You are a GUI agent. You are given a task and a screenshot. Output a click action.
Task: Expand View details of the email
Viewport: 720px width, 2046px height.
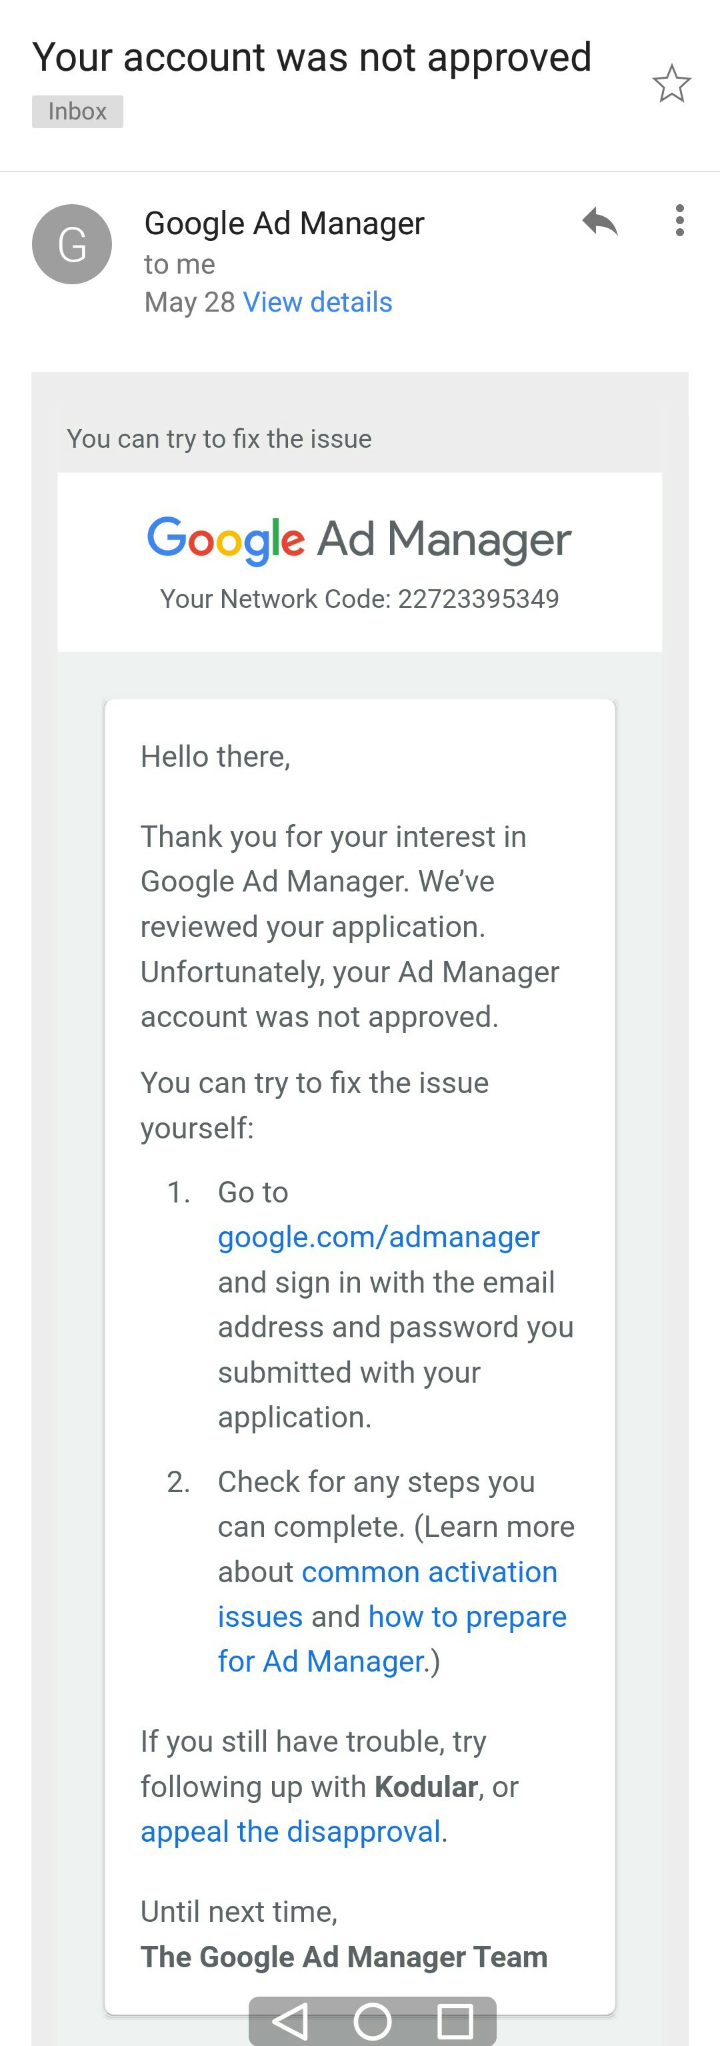[317, 302]
